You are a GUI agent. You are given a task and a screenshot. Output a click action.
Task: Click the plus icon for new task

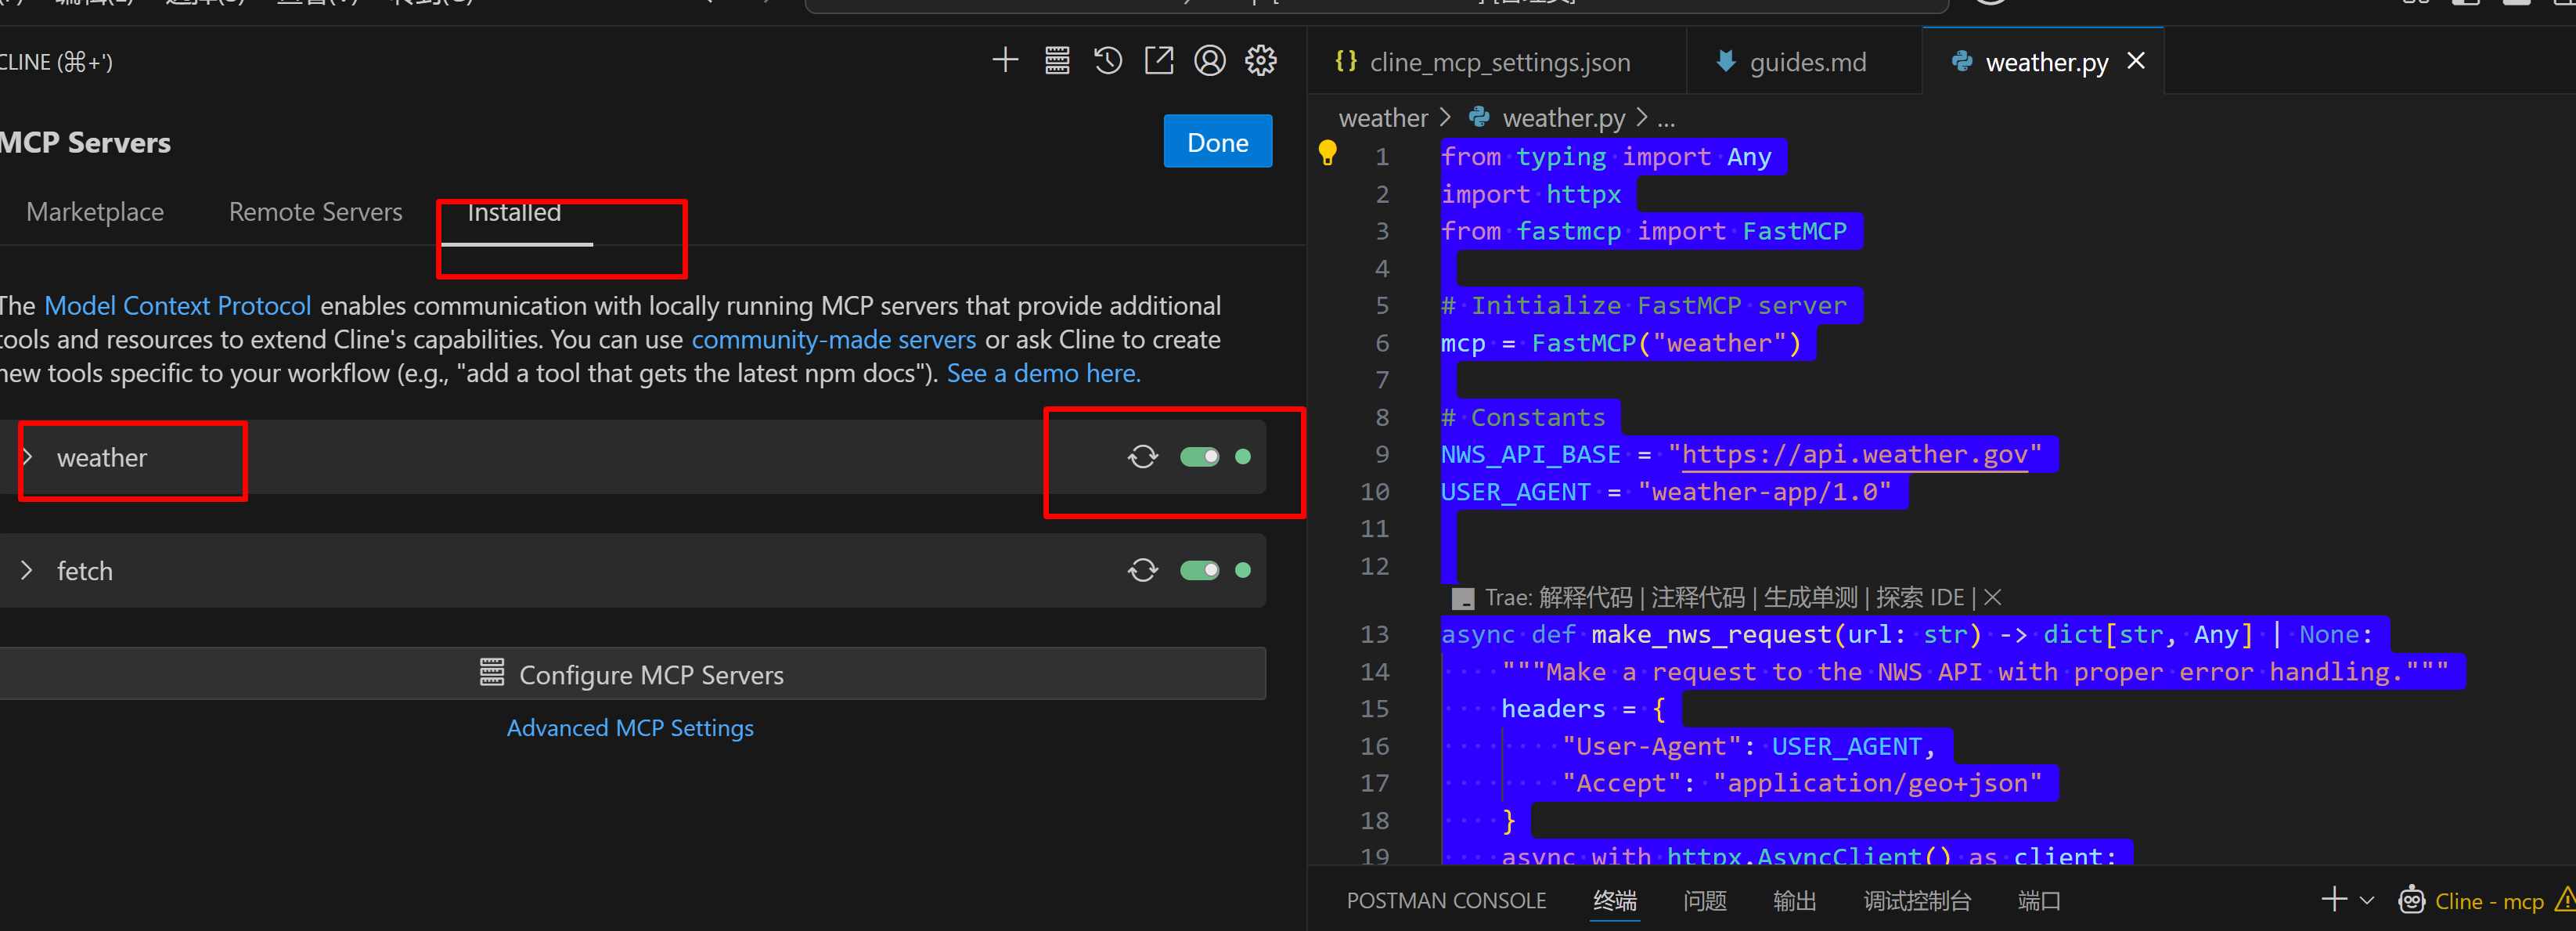point(1005,61)
